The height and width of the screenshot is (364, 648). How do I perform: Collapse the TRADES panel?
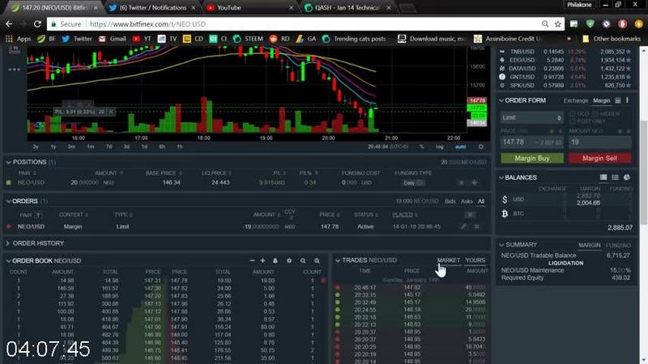click(x=338, y=260)
